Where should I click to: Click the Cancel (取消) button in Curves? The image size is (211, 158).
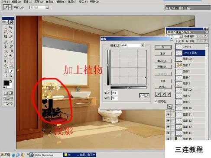click(x=163, y=54)
